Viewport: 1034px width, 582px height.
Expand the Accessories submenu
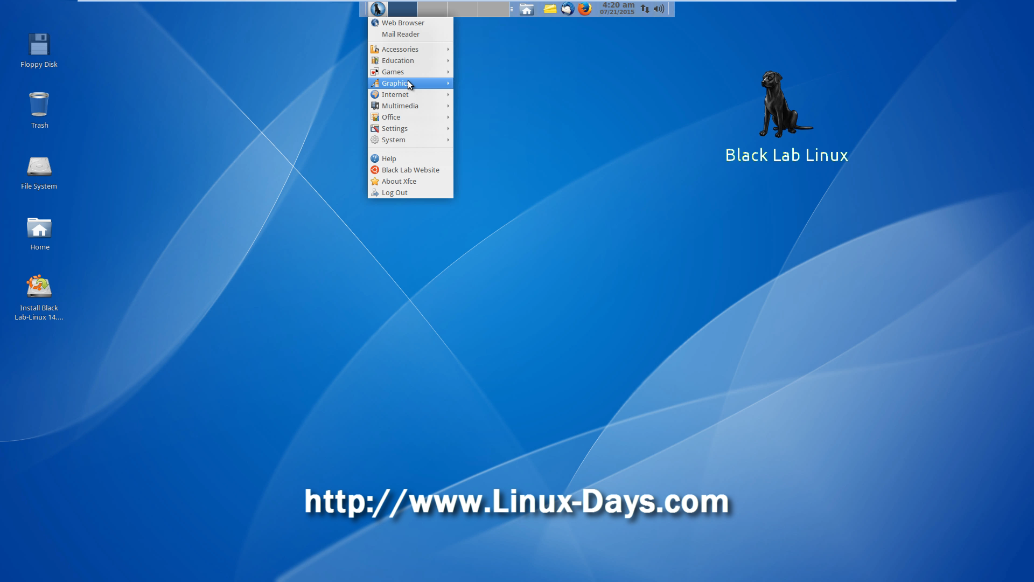[410, 49]
